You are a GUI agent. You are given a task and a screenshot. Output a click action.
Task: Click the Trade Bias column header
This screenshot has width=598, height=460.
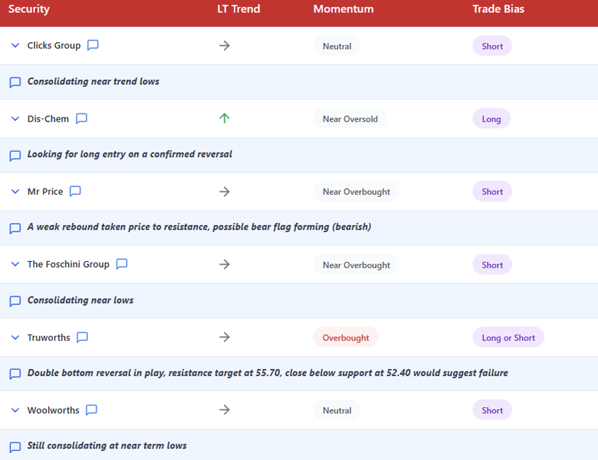(x=498, y=9)
